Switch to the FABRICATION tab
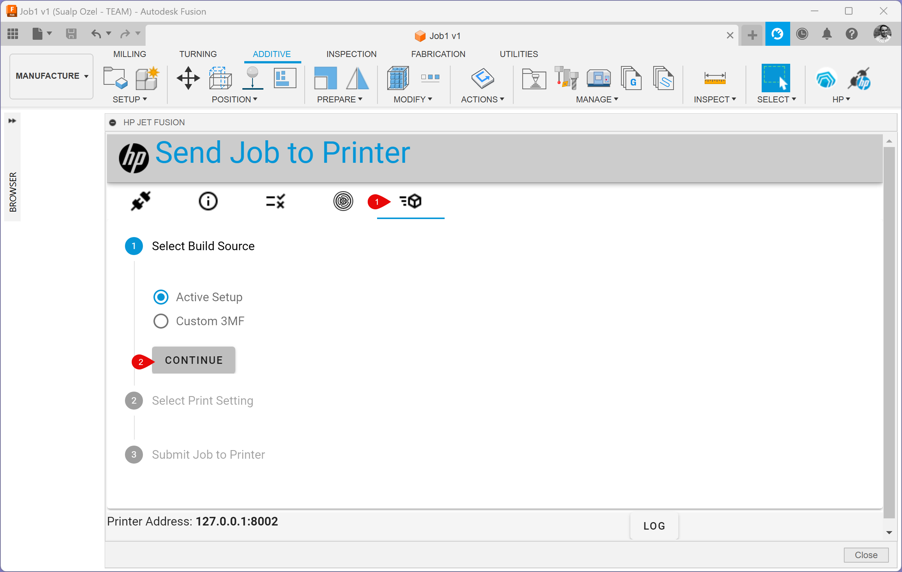This screenshot has width=902, height=572. pos(438,54)
